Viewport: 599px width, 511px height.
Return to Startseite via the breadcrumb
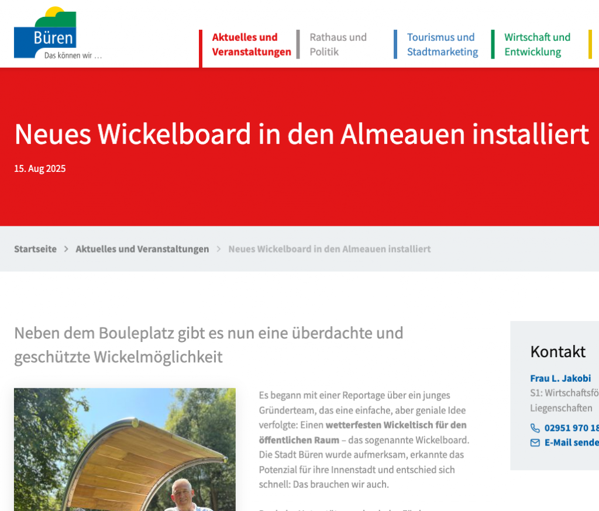(35, 249)
